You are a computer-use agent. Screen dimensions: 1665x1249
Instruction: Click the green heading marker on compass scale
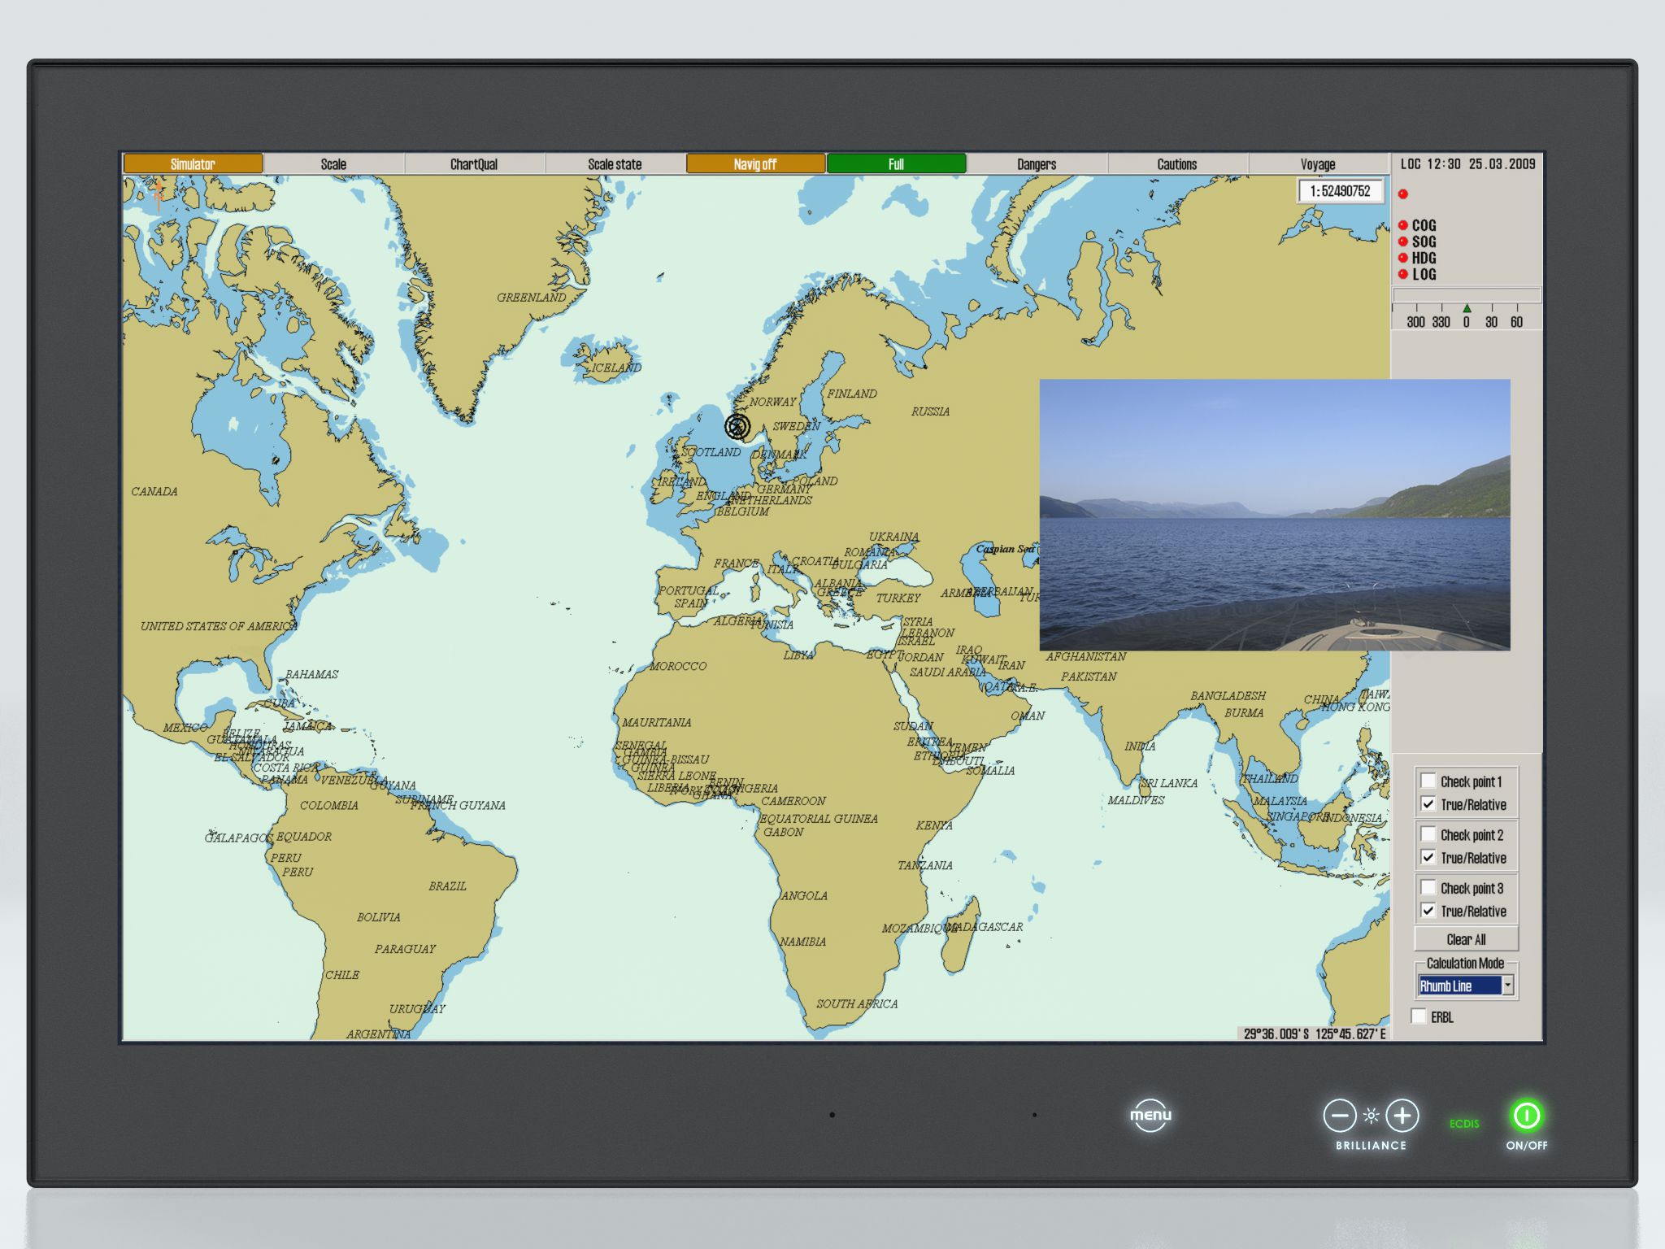[x=1467, y=309]
